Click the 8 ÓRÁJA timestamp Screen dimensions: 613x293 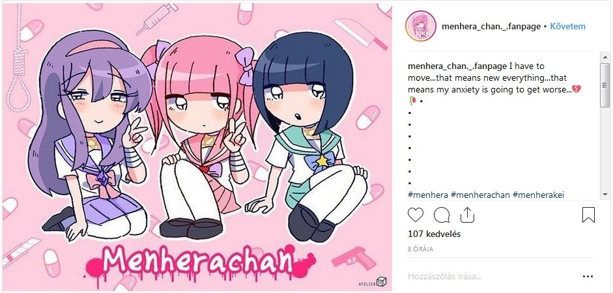pos(420,249)
